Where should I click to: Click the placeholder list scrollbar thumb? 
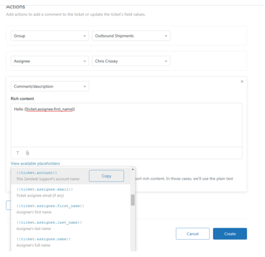point(133,200)
